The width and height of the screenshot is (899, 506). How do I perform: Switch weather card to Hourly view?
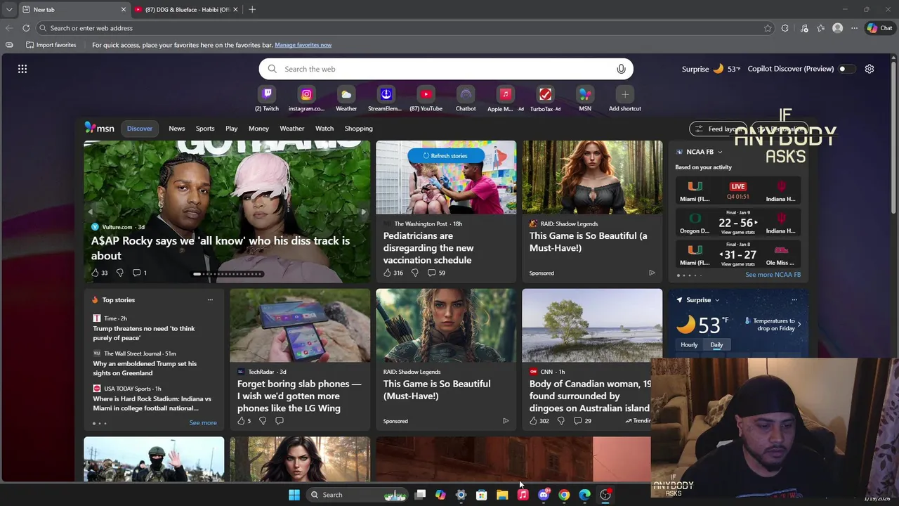coord(689,345)
